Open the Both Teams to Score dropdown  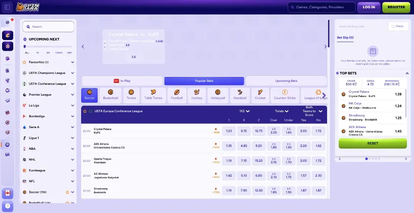coord(312,111)
